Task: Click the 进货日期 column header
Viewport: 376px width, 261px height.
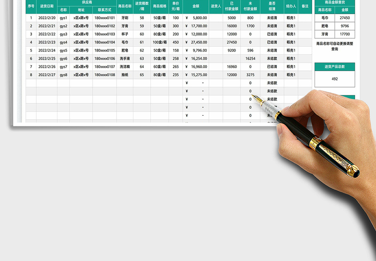Action: click(47, 6)
